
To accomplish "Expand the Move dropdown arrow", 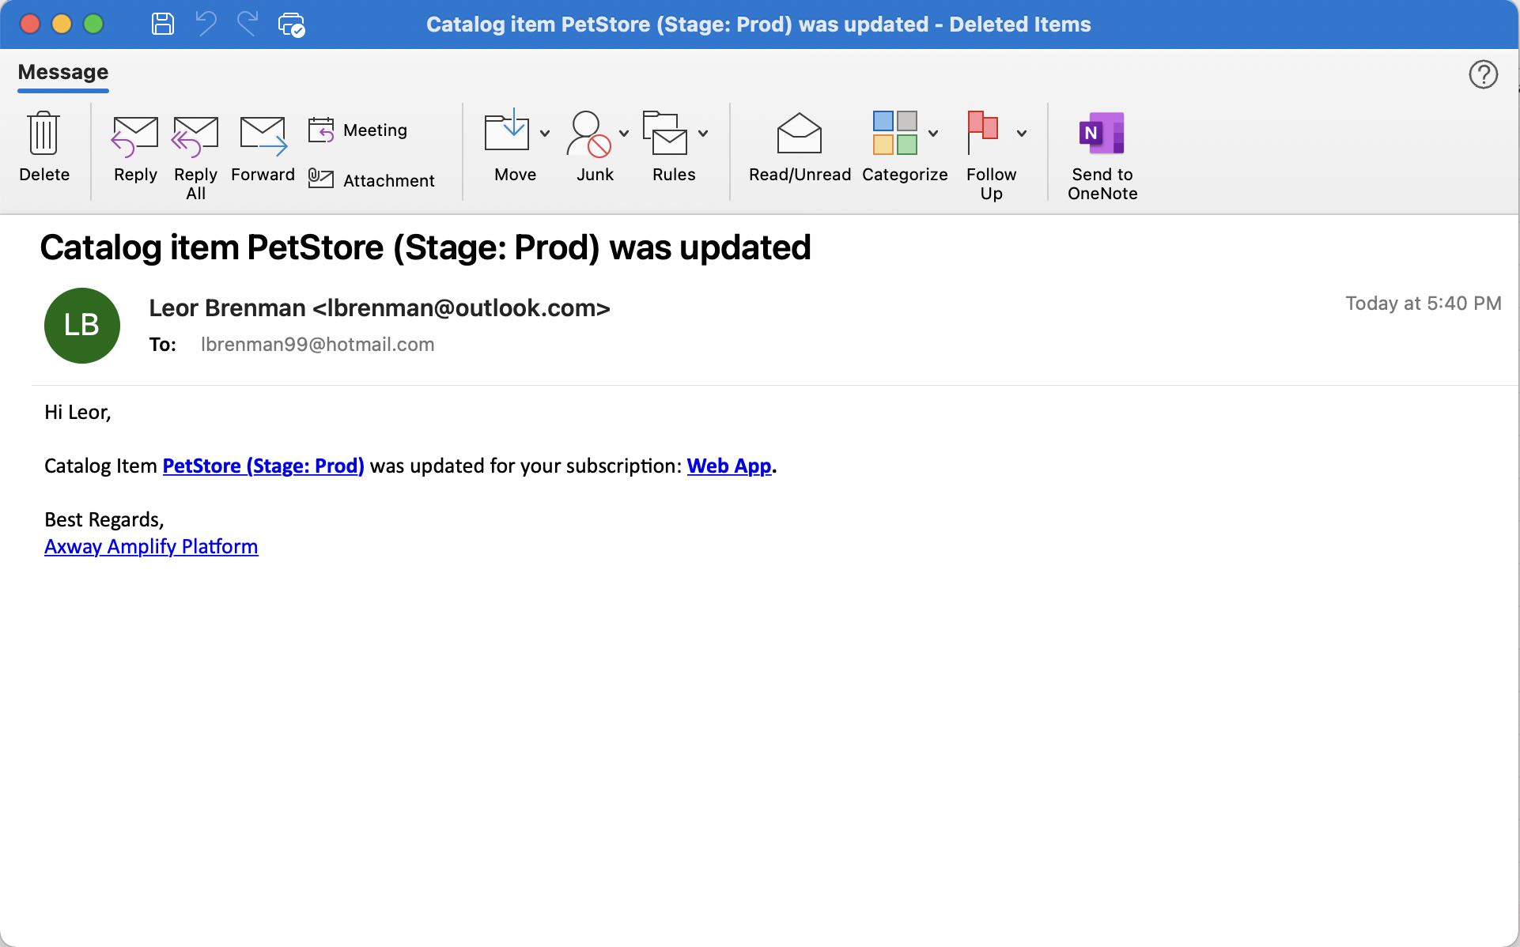I will pyautogui.click(x=545, y=133).
